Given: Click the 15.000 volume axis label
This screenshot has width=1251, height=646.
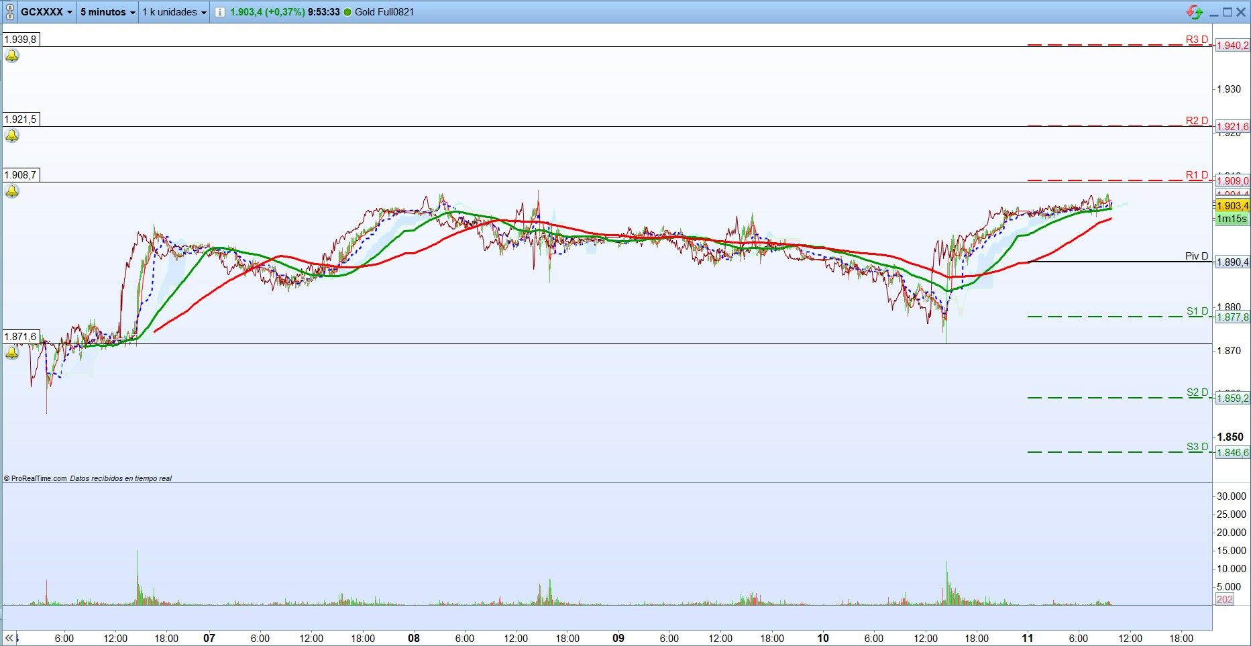Looking at the screenshot, I should (x=1232, y=551).
